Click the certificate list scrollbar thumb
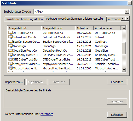The image size is (133, 121). [x=124, y=48]
